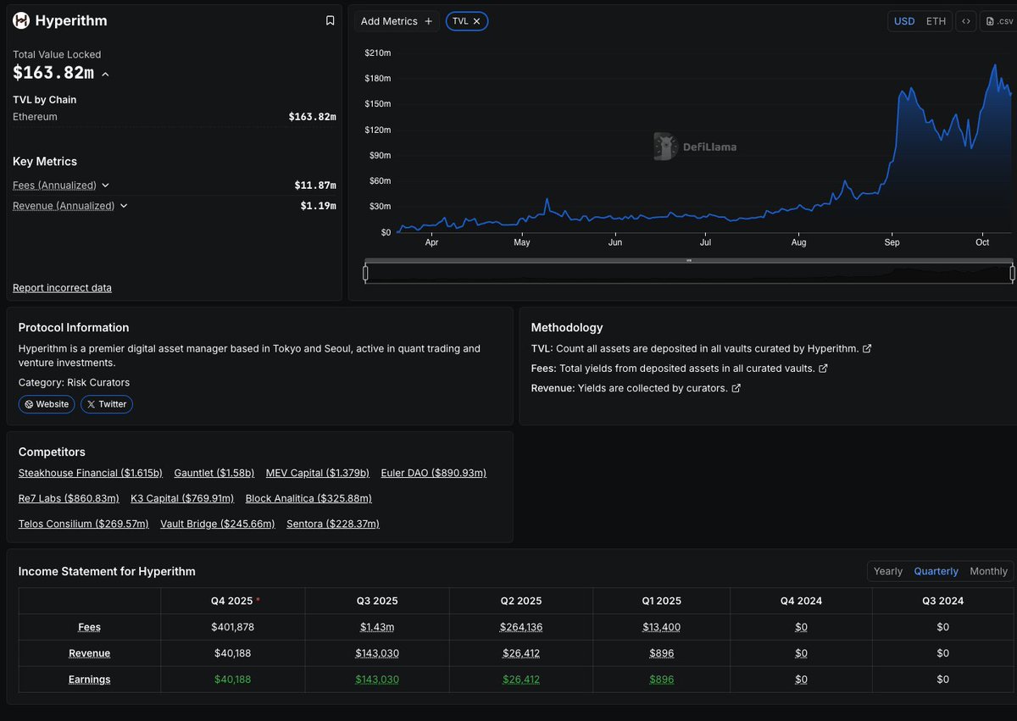The height and width of the screenshot is (721, 1017).
Task: Open competitor Re7 Labs
Action: (x=69, y=498)
